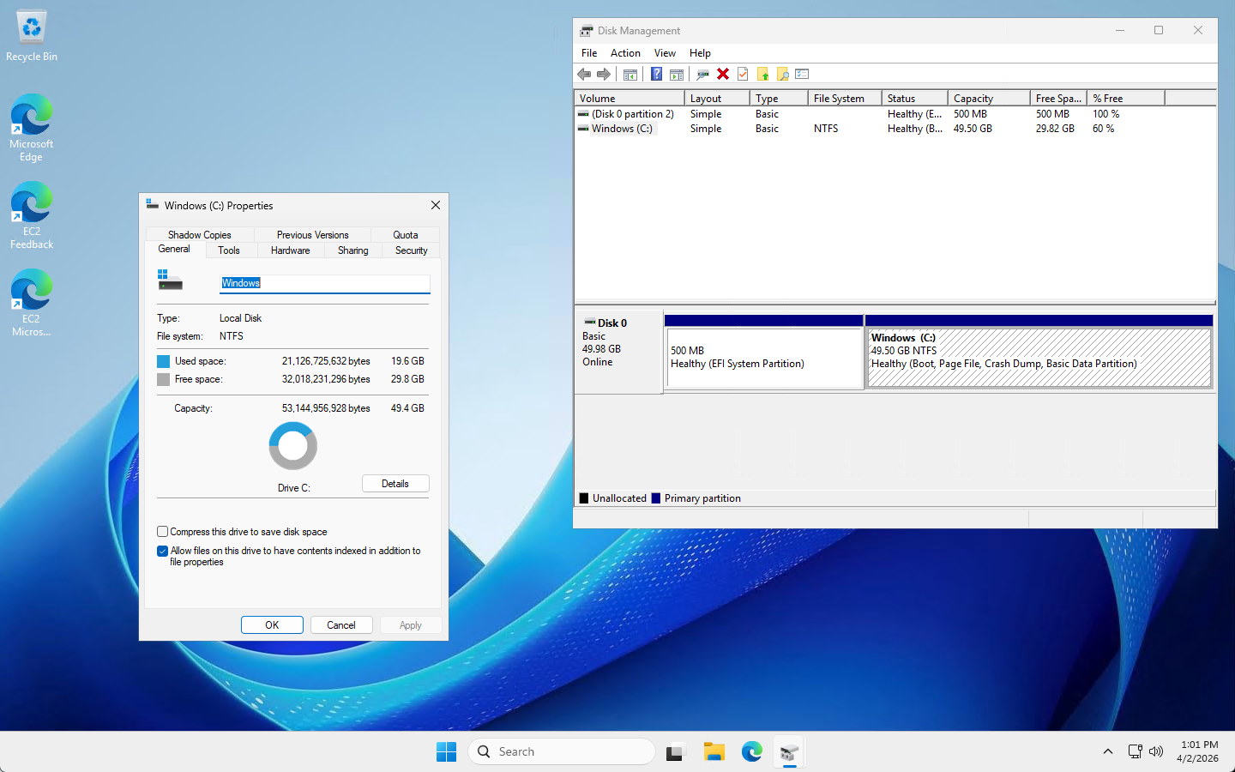Sort by the Capacity column header
1235x772 pixels.
coord(989,99)
